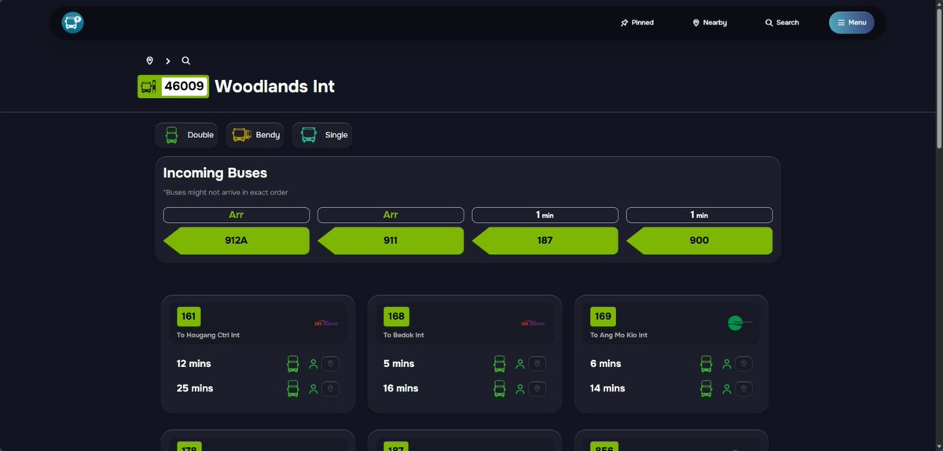Click the '16 mins' arrival time
This screenshot has height=451, width=943.
tap(401, 389)
